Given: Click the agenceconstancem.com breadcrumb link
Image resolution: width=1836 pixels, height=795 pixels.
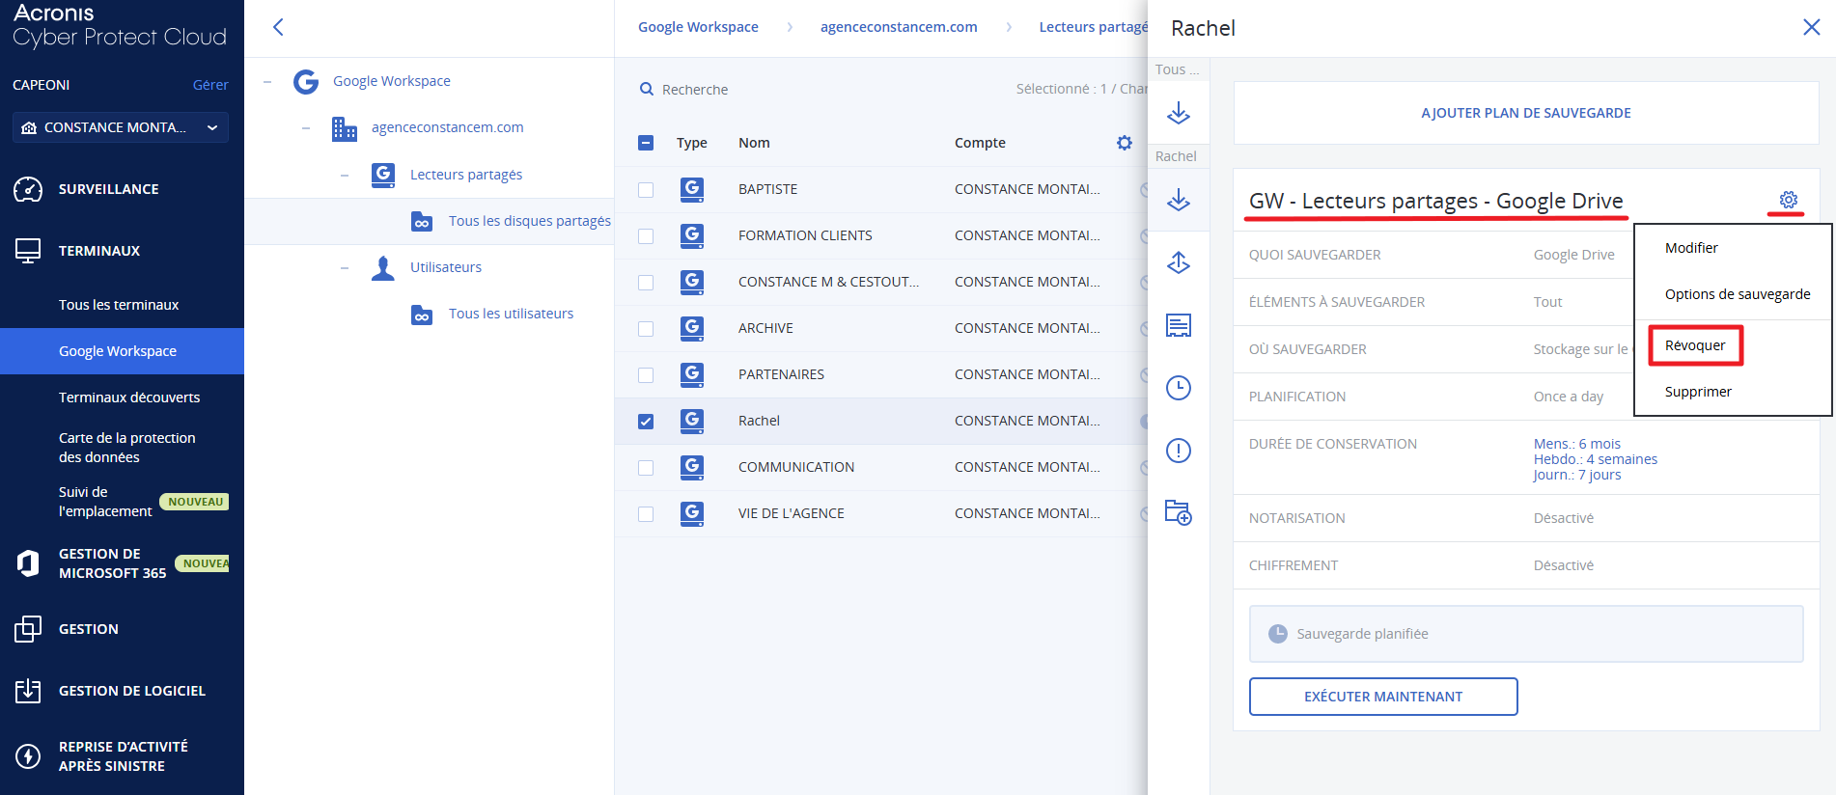Looking at the screenshot, I should (x=899, y=27).
